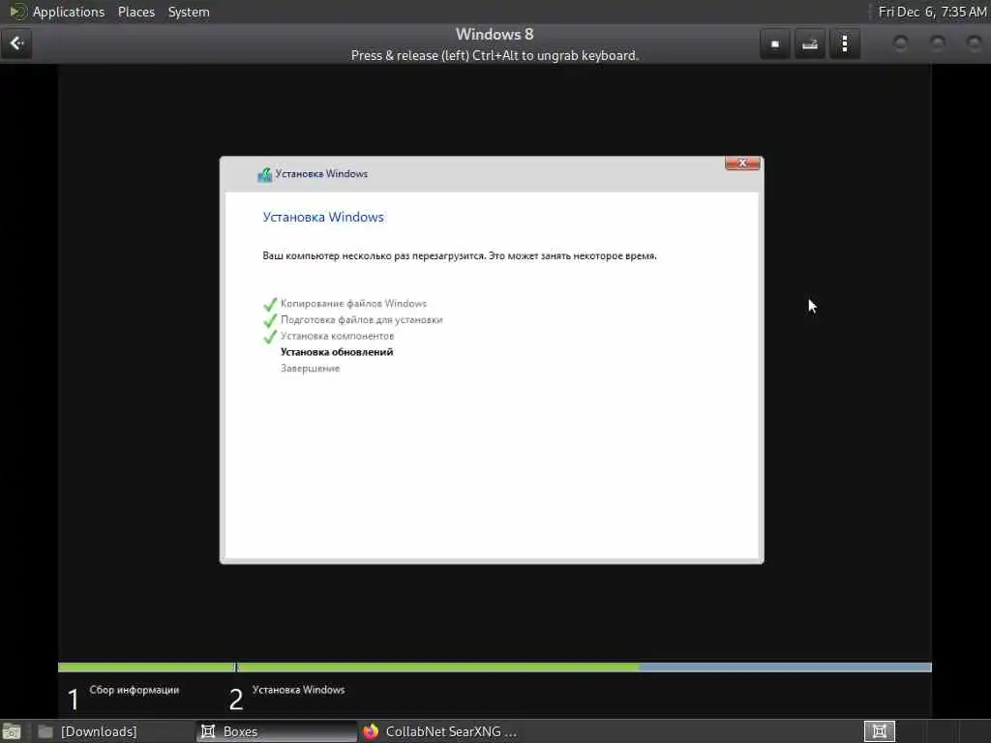Click the sentence about computer restarting several times
The image size is (991, 743).
(460, 255)
